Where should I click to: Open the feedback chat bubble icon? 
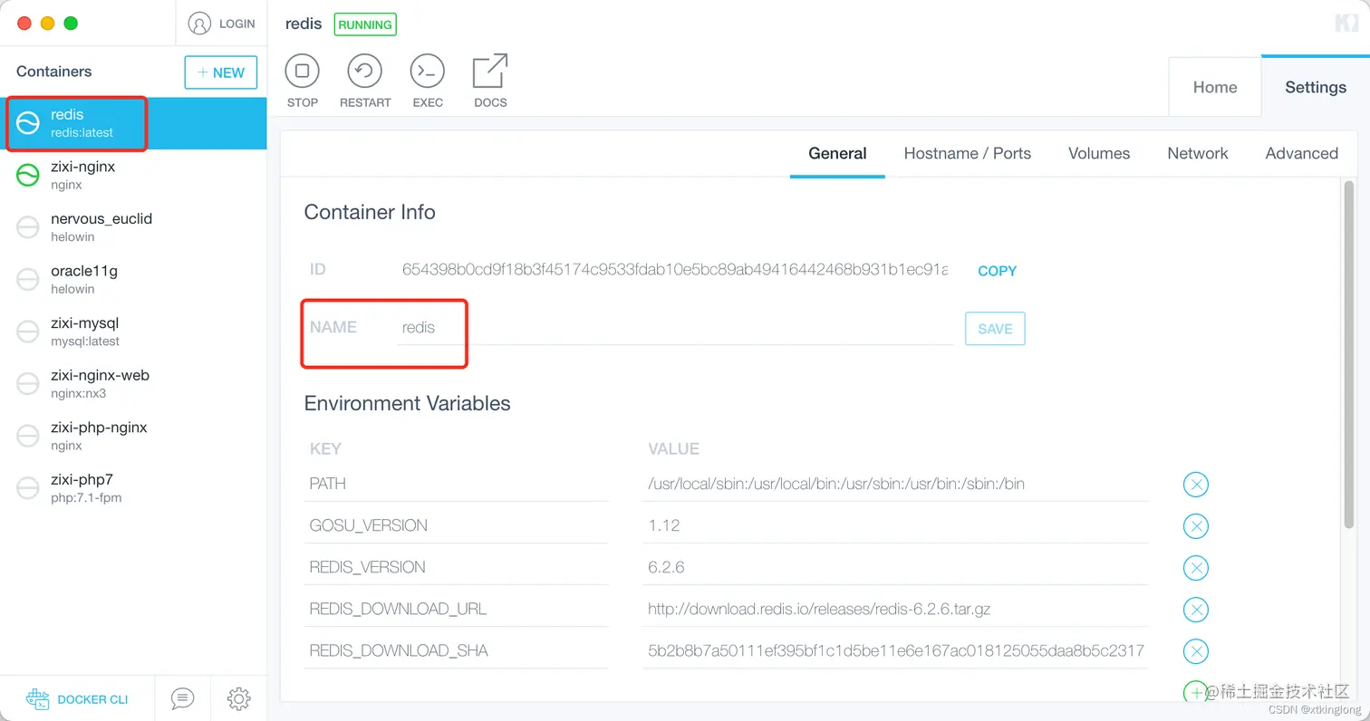(x=182, y=698)
